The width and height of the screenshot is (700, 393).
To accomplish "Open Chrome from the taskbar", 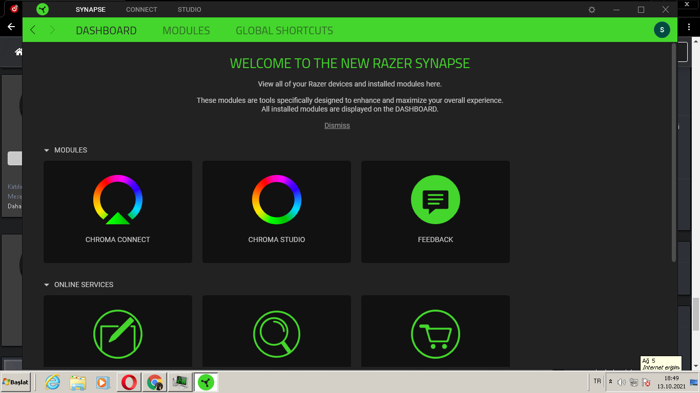I will click(155, 382).
